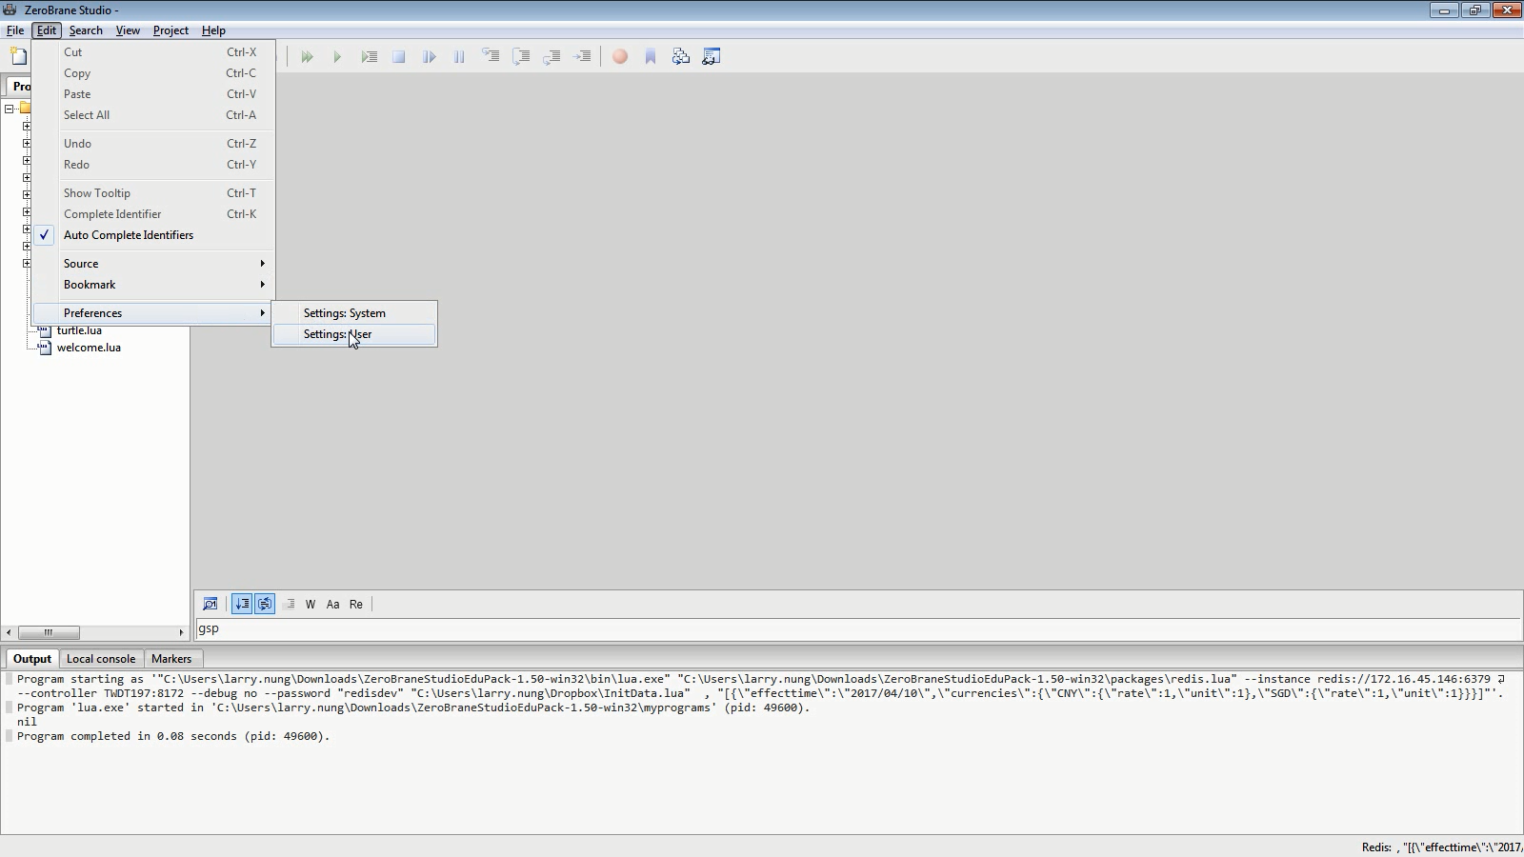Viewport: 1524px width, 857px height.
Task: Click the welcome.lua file icon
Action: [44, 348]
